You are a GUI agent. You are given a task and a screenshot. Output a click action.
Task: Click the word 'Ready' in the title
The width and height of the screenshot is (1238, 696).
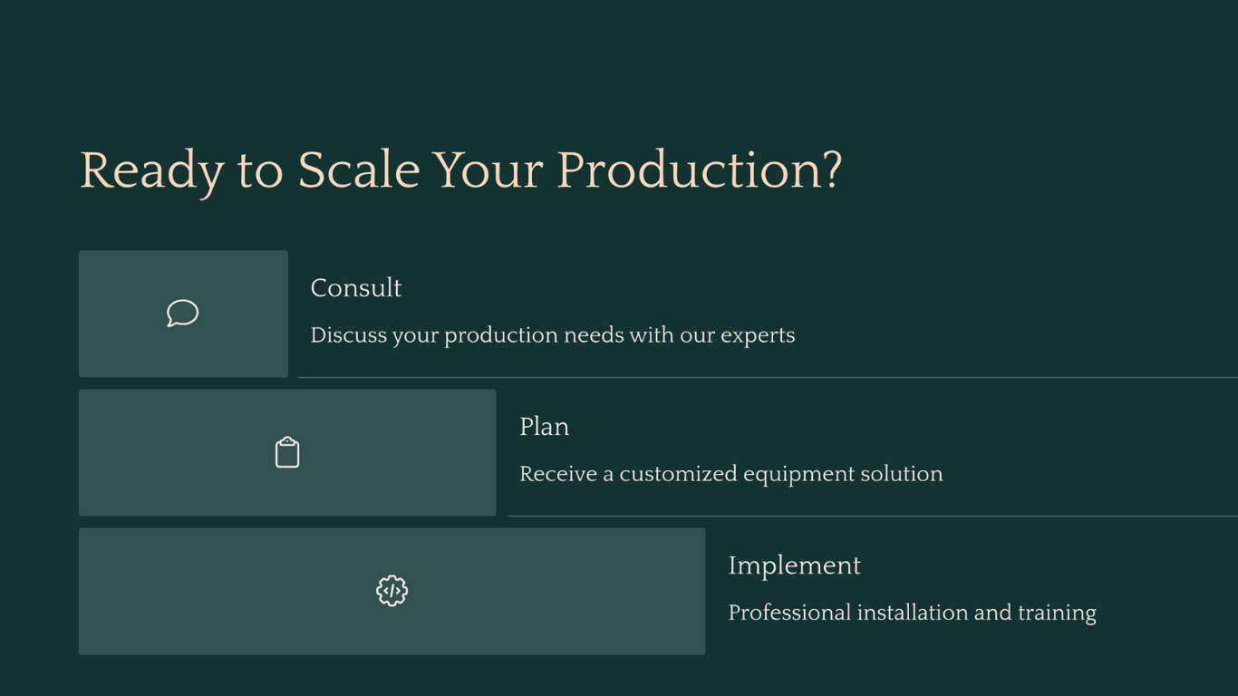(x=152, y=172)
